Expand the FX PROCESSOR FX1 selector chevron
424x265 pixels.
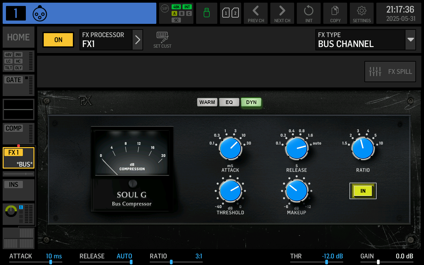point(138,39)
